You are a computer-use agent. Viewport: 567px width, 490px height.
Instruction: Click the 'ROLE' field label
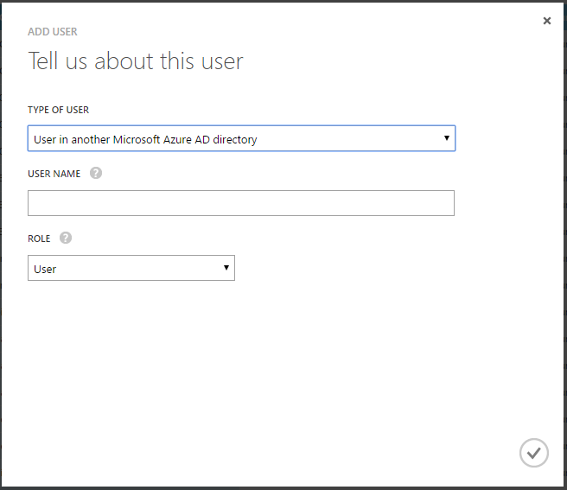[x=39, y=239]
